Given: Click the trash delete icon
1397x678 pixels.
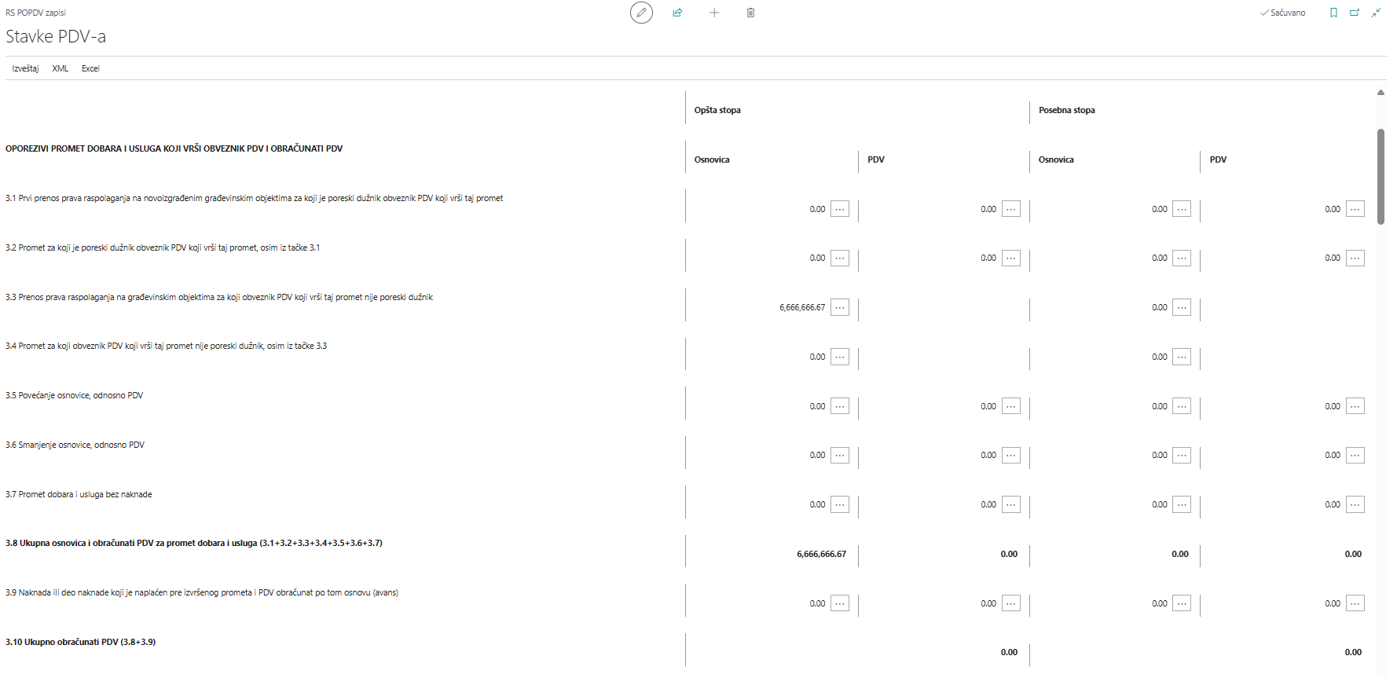Looking at the screenshot, I should [750, 13].
